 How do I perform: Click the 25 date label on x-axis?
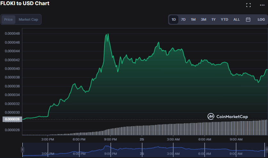[x=142, y=139]
